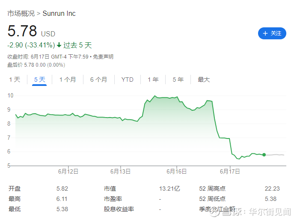Click the -2.90 (-33.41%) change text
This screenshot has width=300, height=221.
click(x=31, y=45)
